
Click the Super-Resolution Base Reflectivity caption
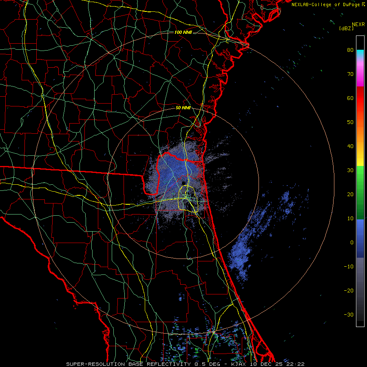(x=128, y=364)
